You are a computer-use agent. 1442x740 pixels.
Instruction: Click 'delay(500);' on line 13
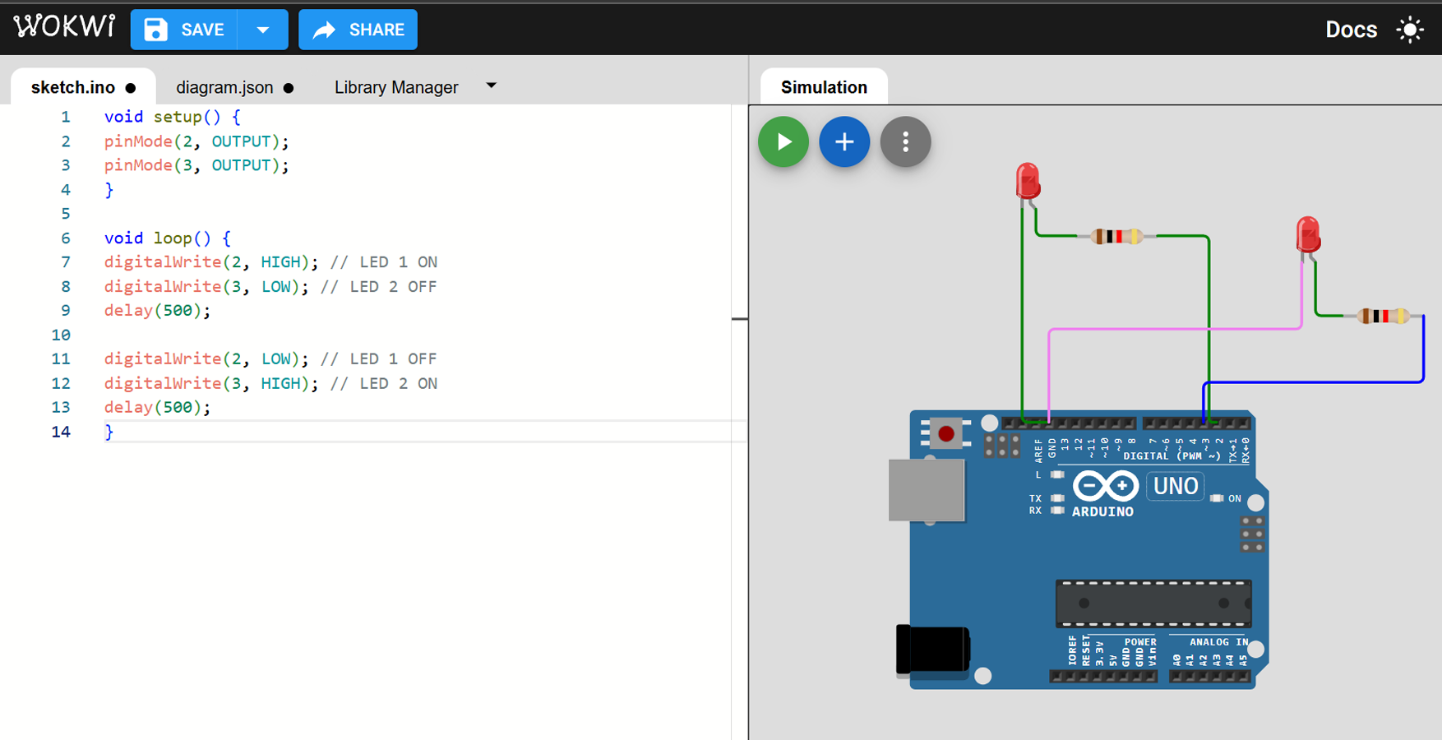point(157,407)
